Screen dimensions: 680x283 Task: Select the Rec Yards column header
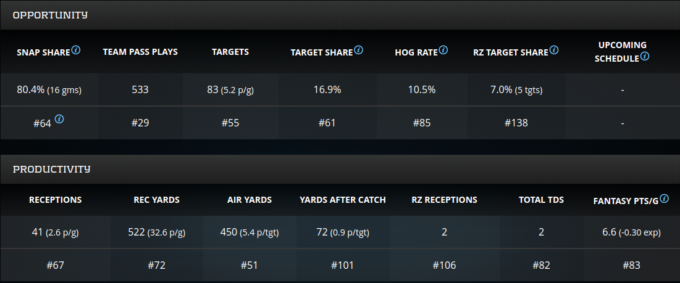point(157,200)
